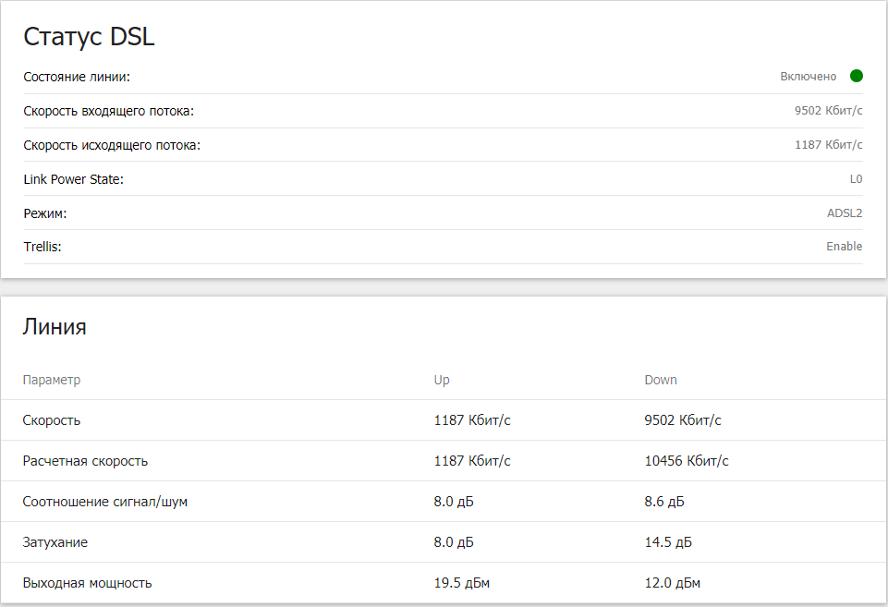Click the Trellis Enable value
The image size is (888, 607).
point(844,247)
